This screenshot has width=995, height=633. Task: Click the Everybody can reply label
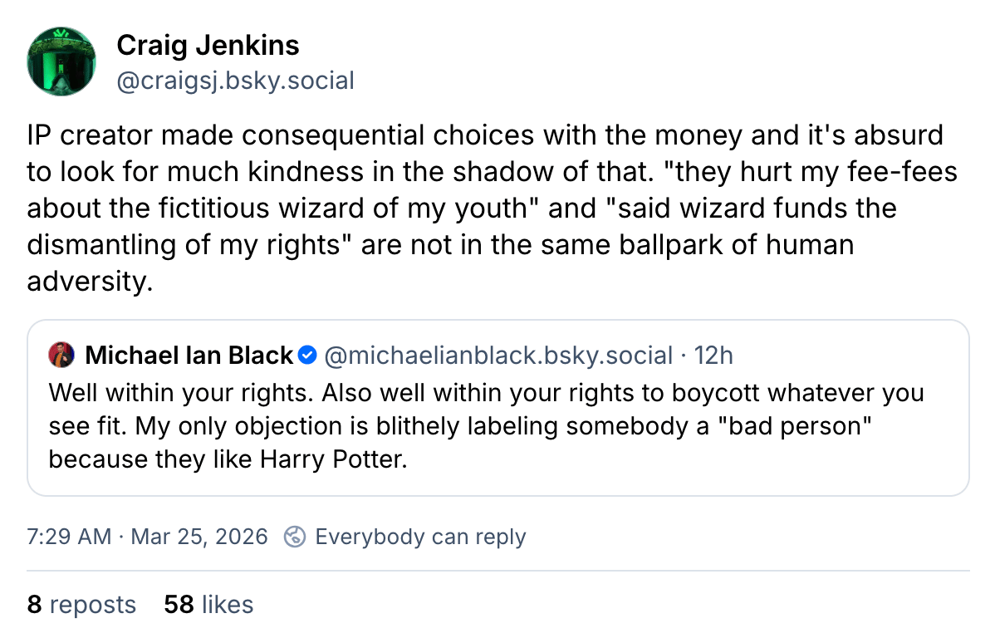[420, 537]
